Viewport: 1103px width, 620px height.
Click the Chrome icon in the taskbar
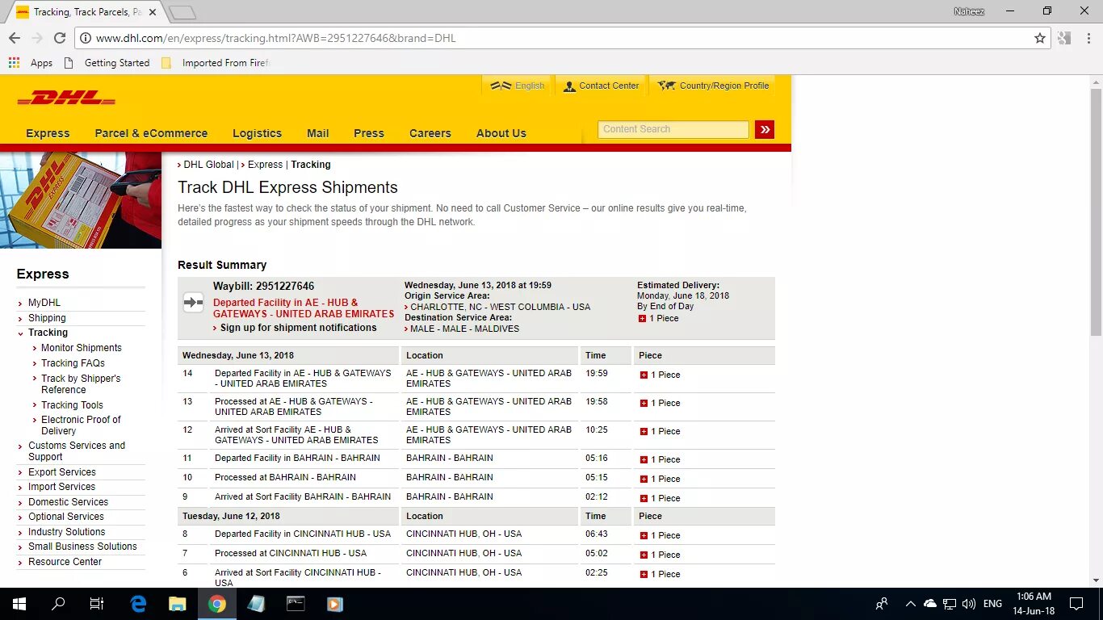pyautogui.click(x=217, y=603)
